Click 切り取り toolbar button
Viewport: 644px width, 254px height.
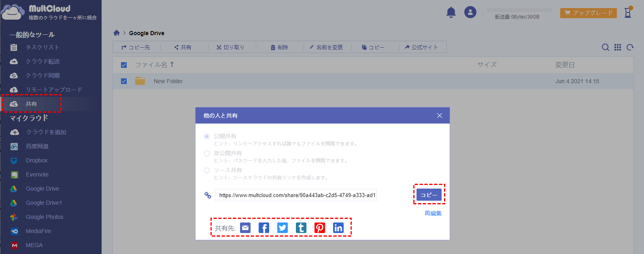coord(230,47)
